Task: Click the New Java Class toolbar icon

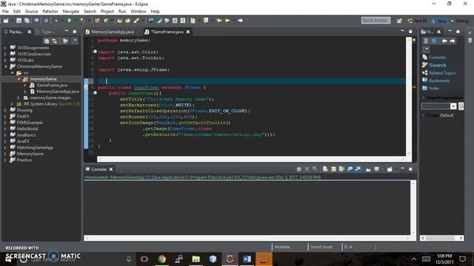Action: tap(106, 21)
